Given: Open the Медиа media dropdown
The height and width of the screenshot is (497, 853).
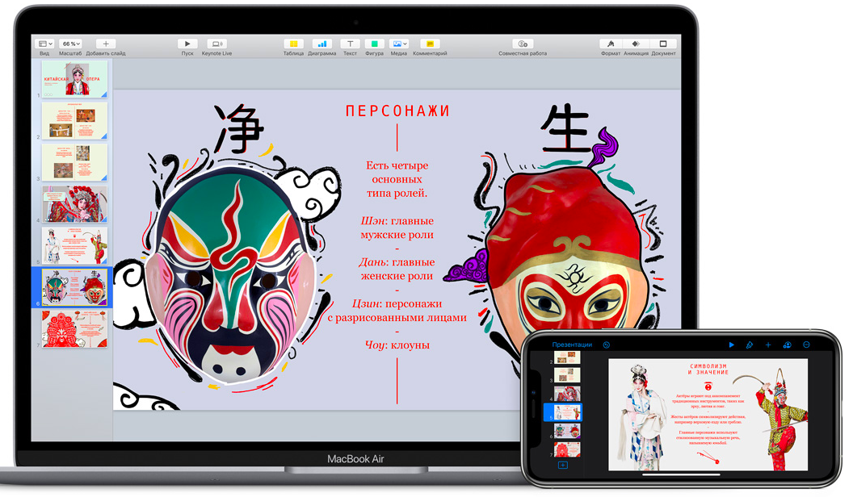Looking at the screenshot, I should [x=399, y=44].
